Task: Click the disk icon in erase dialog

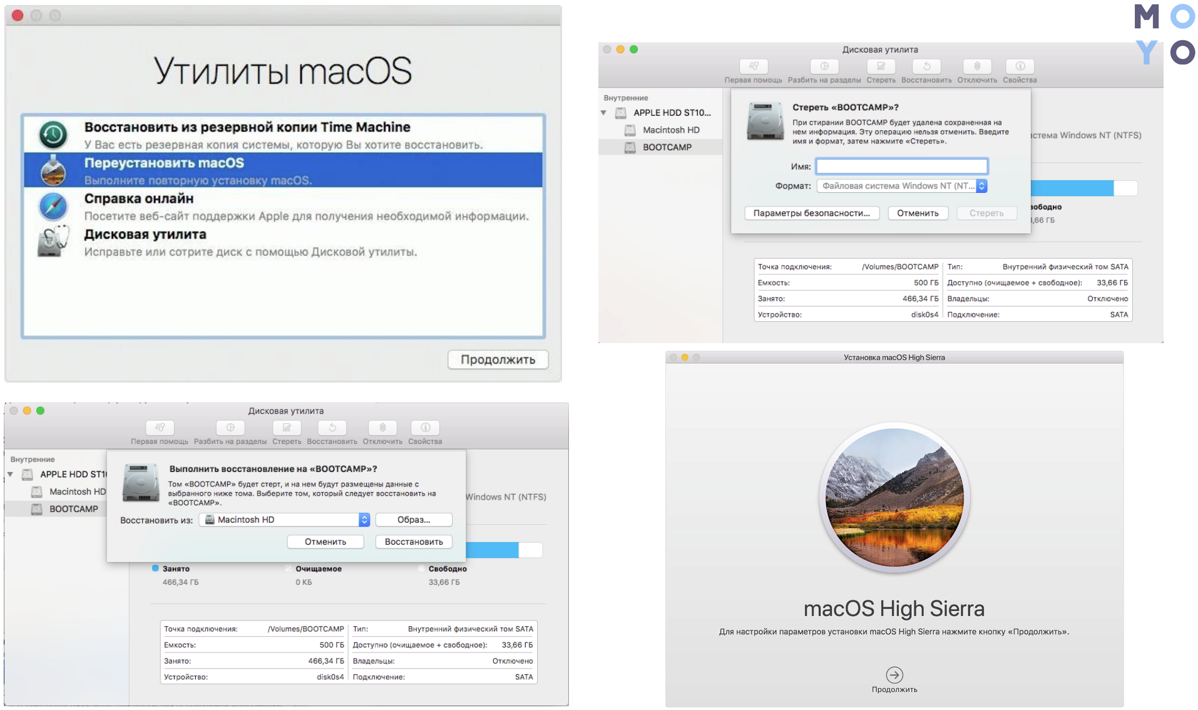Action: click(x=765, y=121)
